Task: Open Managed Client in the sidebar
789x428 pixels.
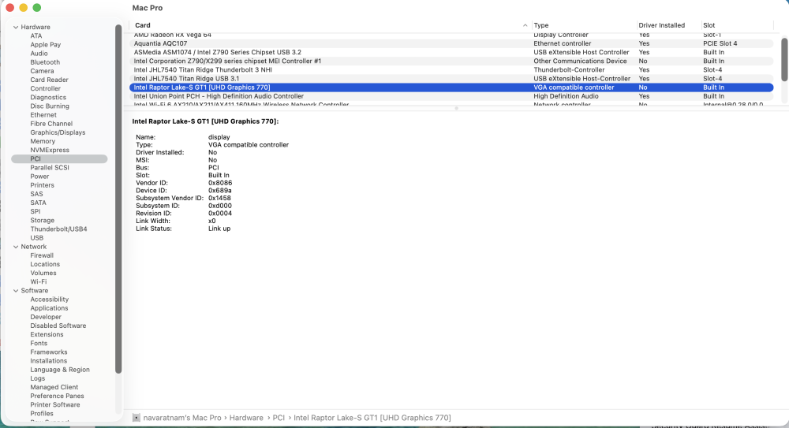Action: (x=54, y=387)
